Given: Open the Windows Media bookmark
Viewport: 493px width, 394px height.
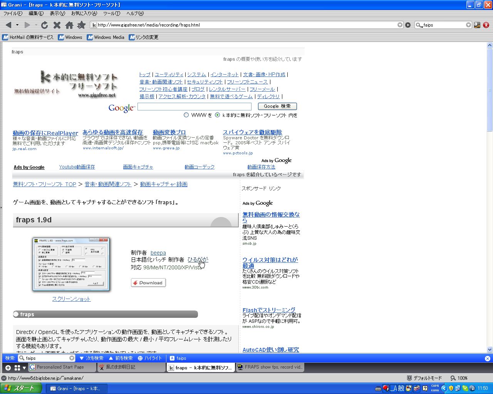Looking at the screenshot, I should (106, 37).
